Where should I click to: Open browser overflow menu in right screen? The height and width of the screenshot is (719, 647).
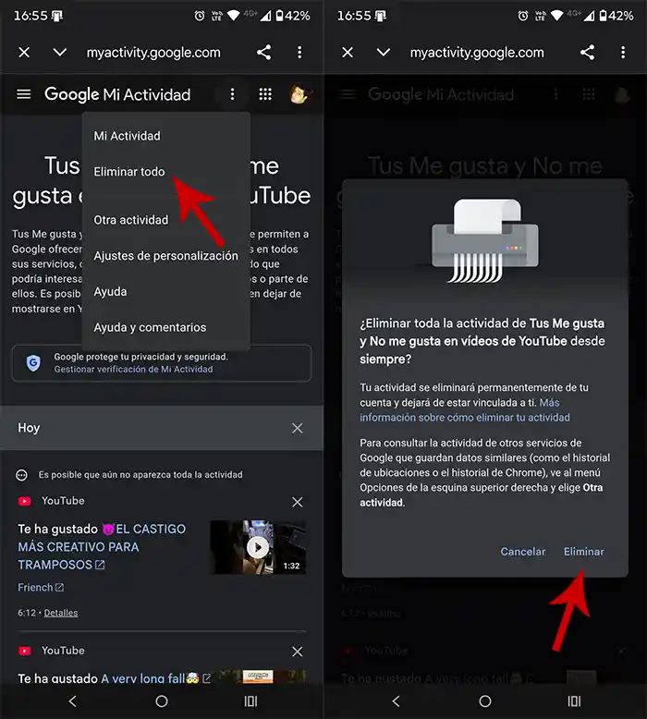point(623,53)
